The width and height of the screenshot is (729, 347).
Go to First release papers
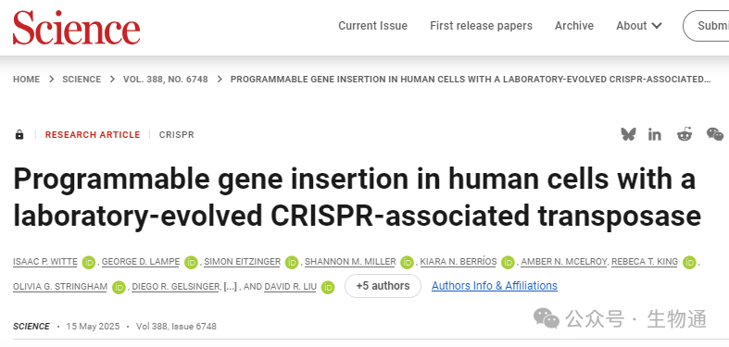point(481,26)
